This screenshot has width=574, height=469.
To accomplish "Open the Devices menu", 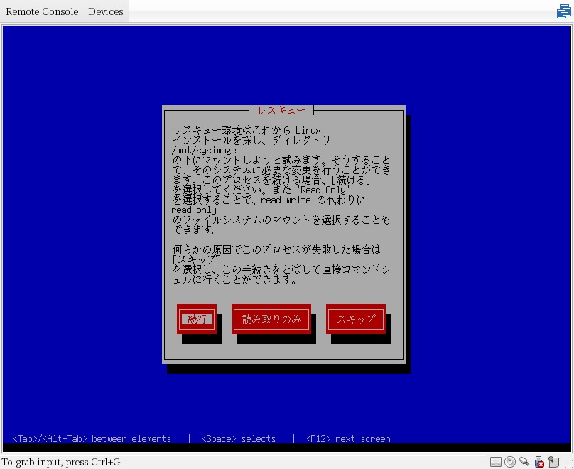I will tap(105, 11).
